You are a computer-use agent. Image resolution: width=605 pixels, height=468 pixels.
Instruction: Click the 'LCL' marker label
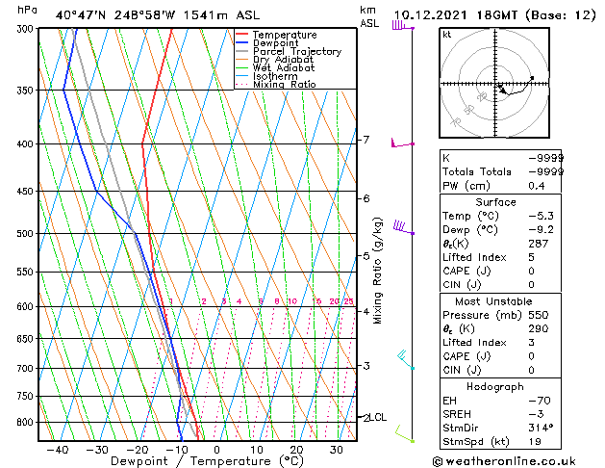[x=378, y=417]
